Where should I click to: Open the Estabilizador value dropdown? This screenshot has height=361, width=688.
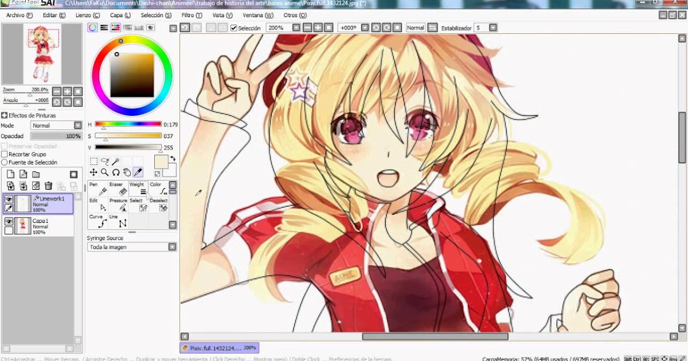pyautogui.click(x=493, y=28)
